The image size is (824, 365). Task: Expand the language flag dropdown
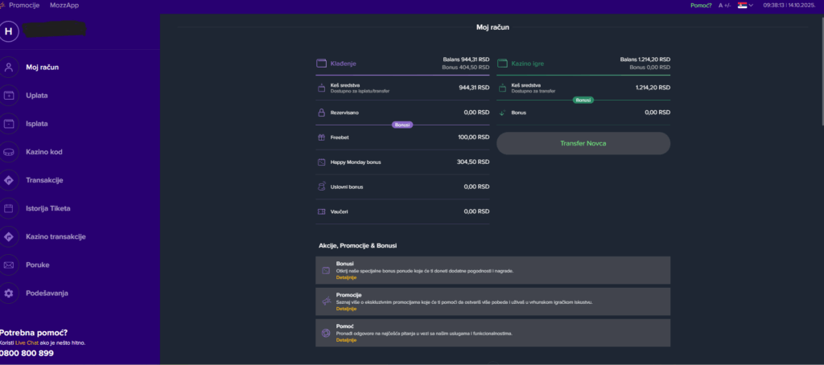tap(745, 6)
